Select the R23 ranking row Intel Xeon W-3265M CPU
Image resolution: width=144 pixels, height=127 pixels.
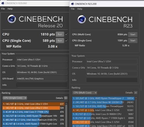click(103, 102)
